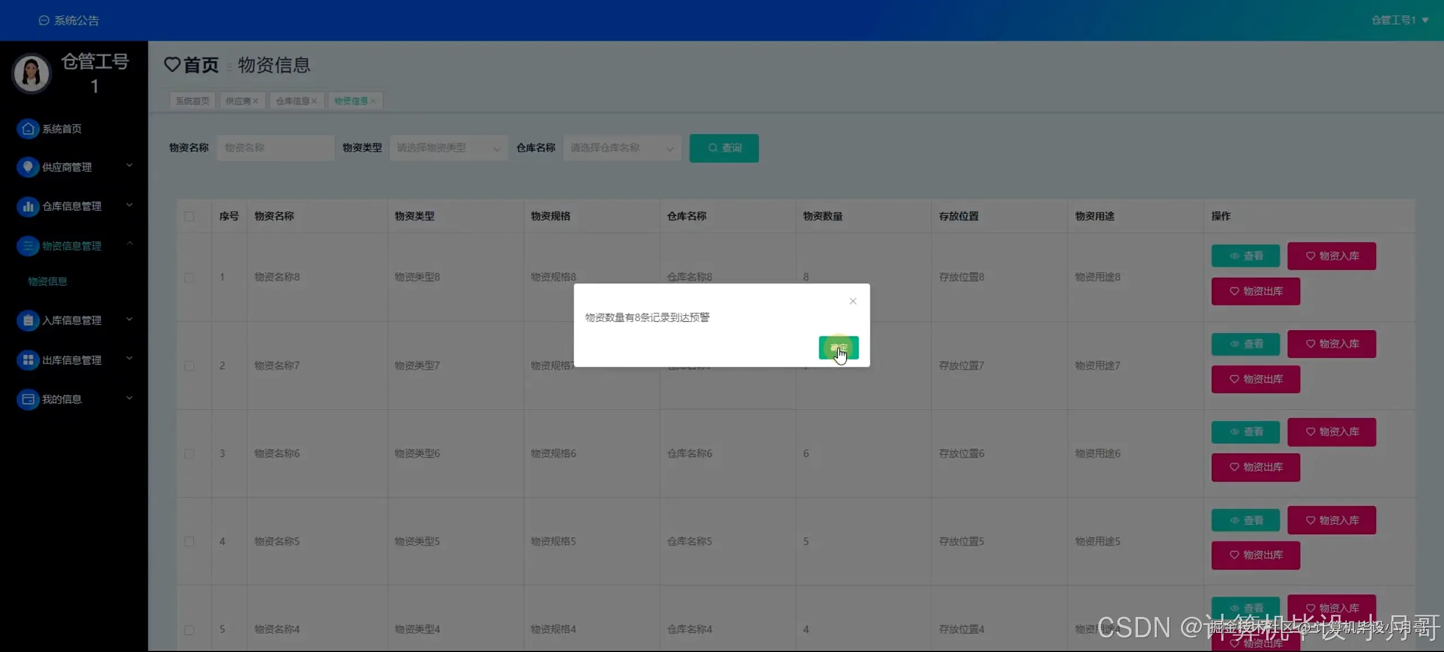Click the 供应商管理 lightbulb icon

click(28, 167)
